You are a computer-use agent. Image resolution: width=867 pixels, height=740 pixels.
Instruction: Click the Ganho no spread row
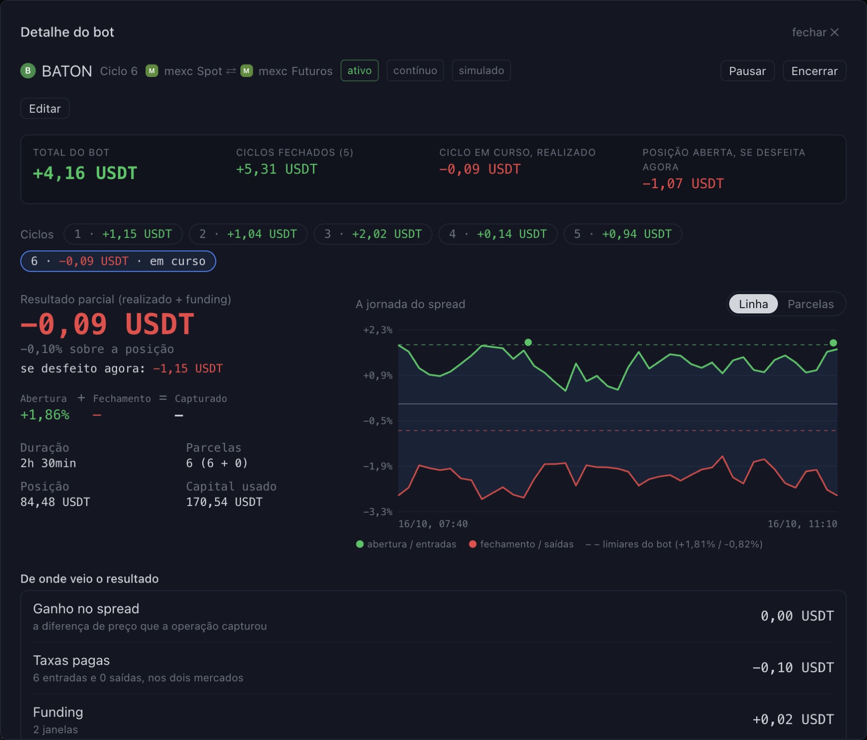[x=433, y=616]
